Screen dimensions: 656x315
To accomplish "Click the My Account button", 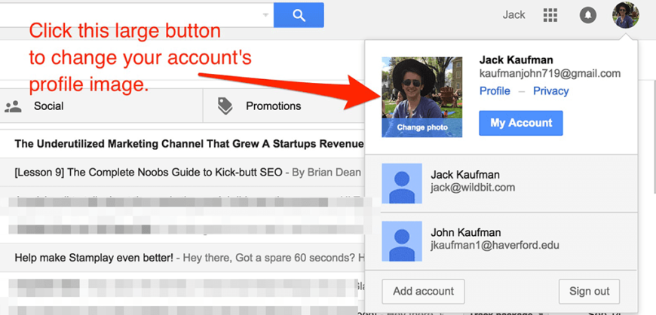I will coord(520,123).
